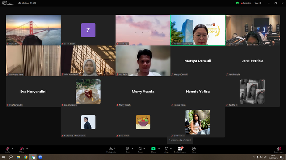Open Windows Start menu
The width and height of the screenshot is (286, 160).
coord(4,157)
